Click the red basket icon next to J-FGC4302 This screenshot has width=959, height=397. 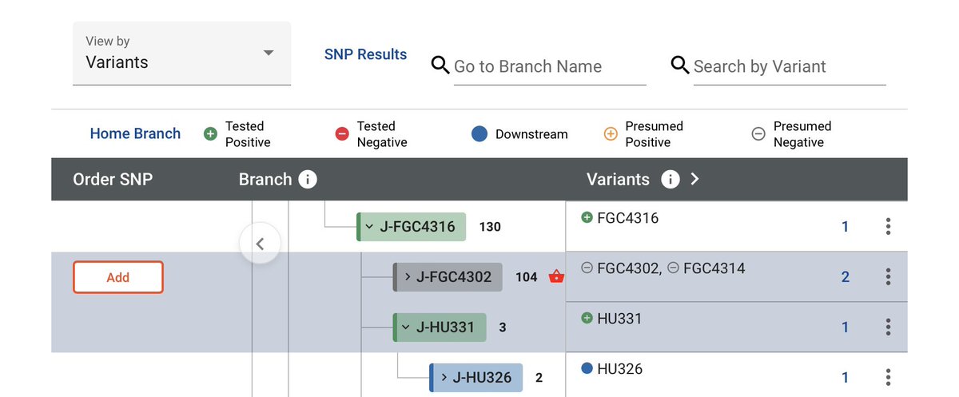pyautogui.click(x=557, y=276)
